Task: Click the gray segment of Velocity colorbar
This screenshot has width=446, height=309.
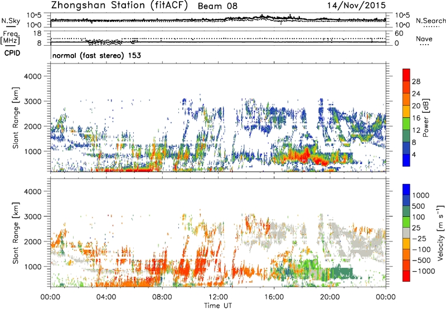Action: (x=406, y=233)
